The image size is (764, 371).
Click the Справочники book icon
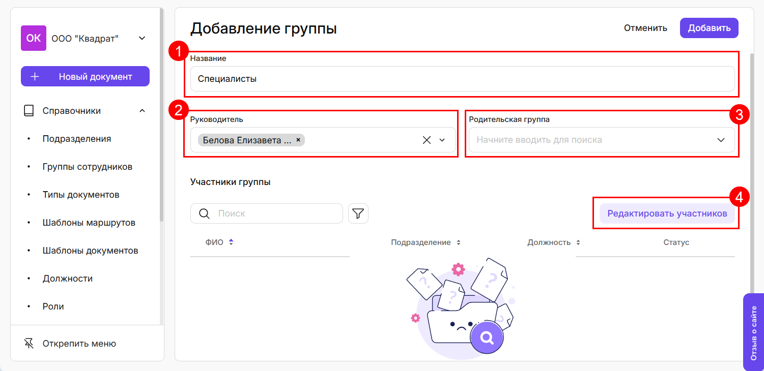click(x=29, y=111)
